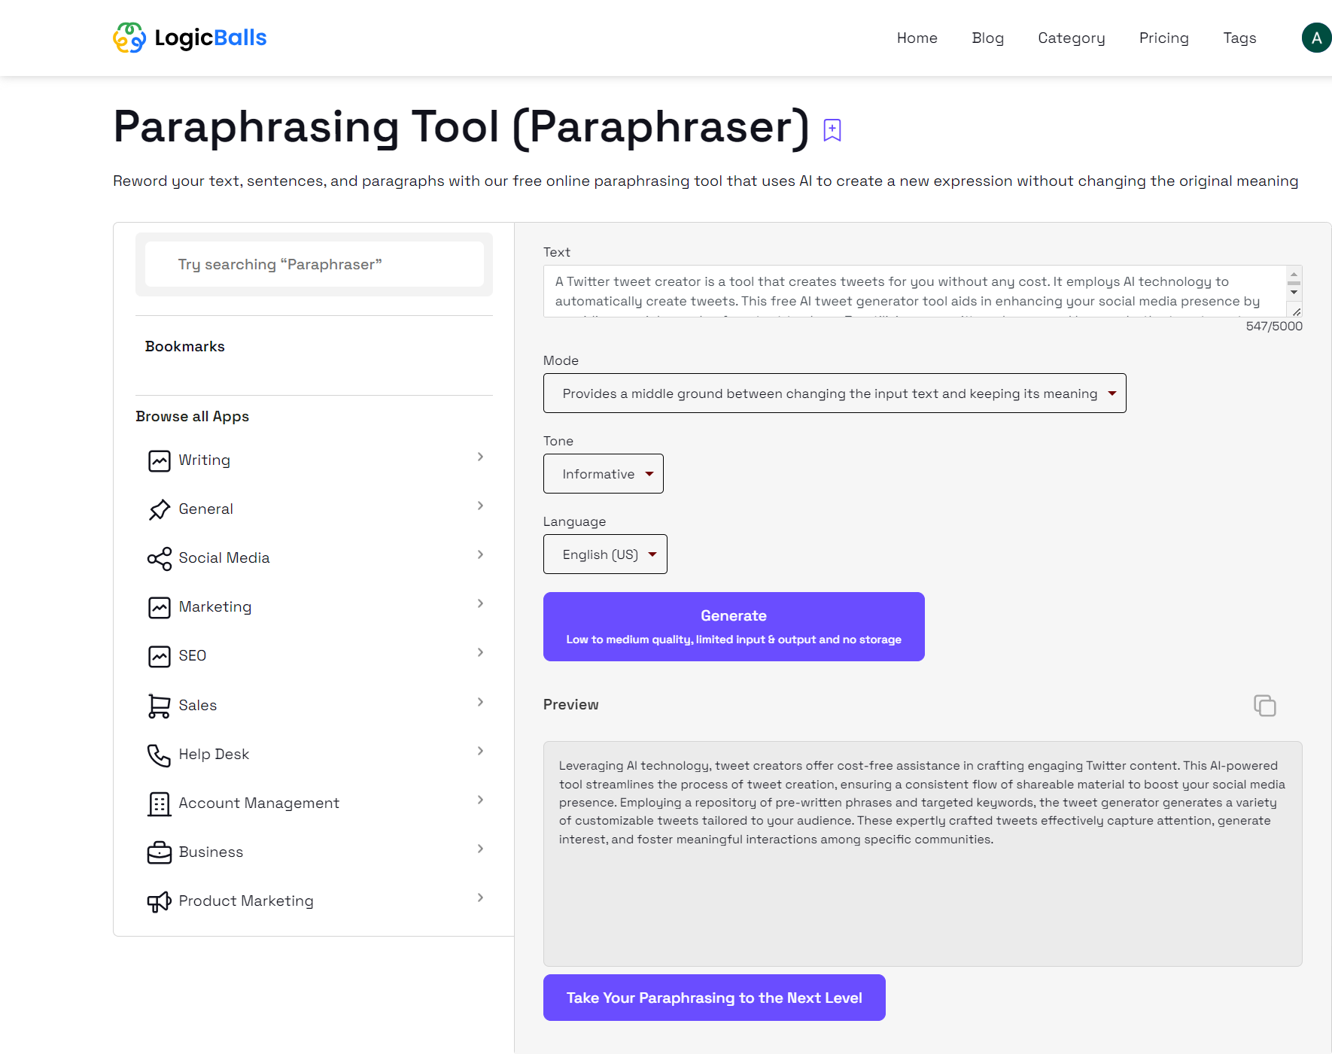Click in the search apps field
This screenshot has height=1054, width=1332.
(314, 264)
